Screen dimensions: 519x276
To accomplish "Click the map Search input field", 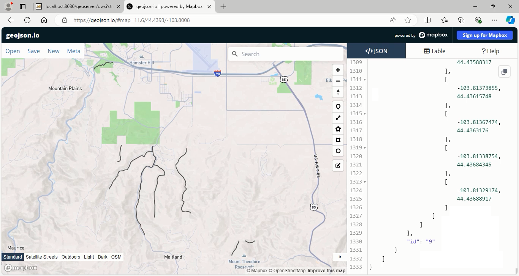I will [290, 54].
